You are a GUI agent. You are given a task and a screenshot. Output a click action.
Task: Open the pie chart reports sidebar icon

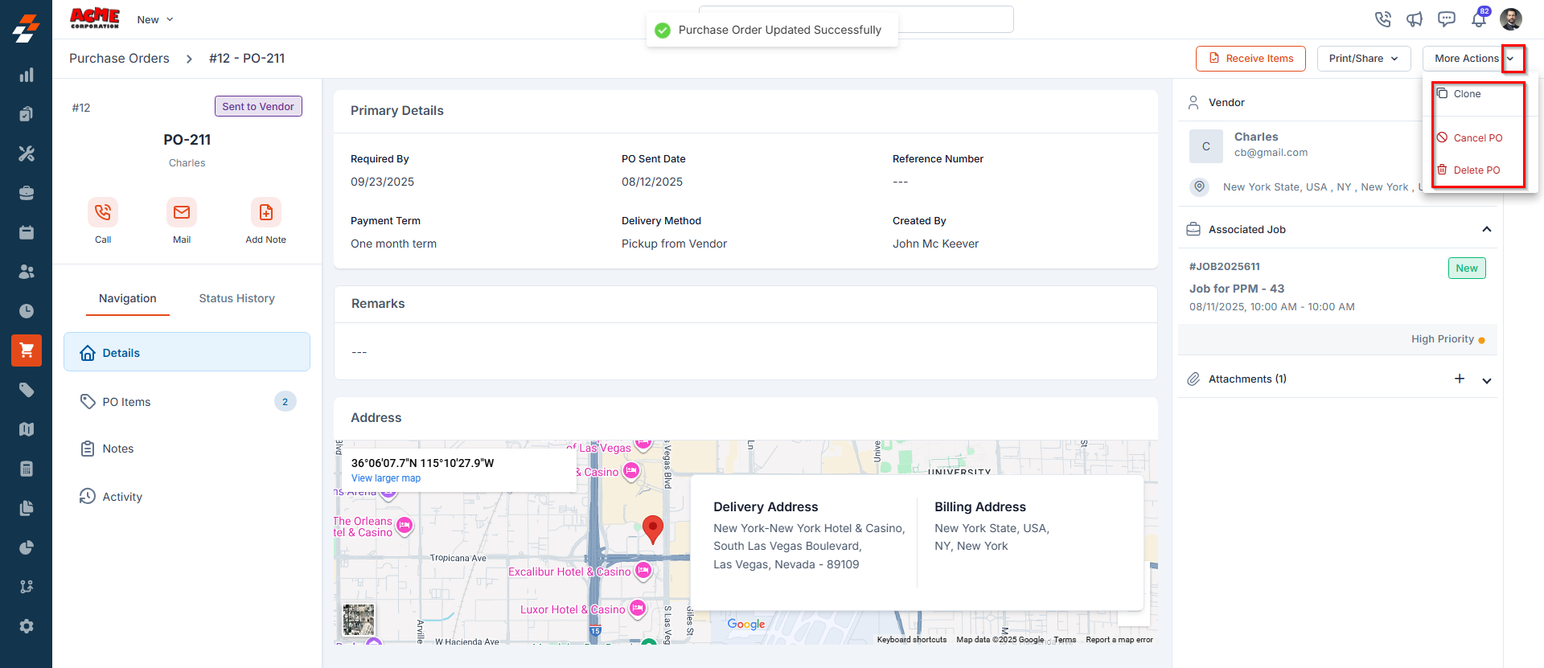coord(27,547)
